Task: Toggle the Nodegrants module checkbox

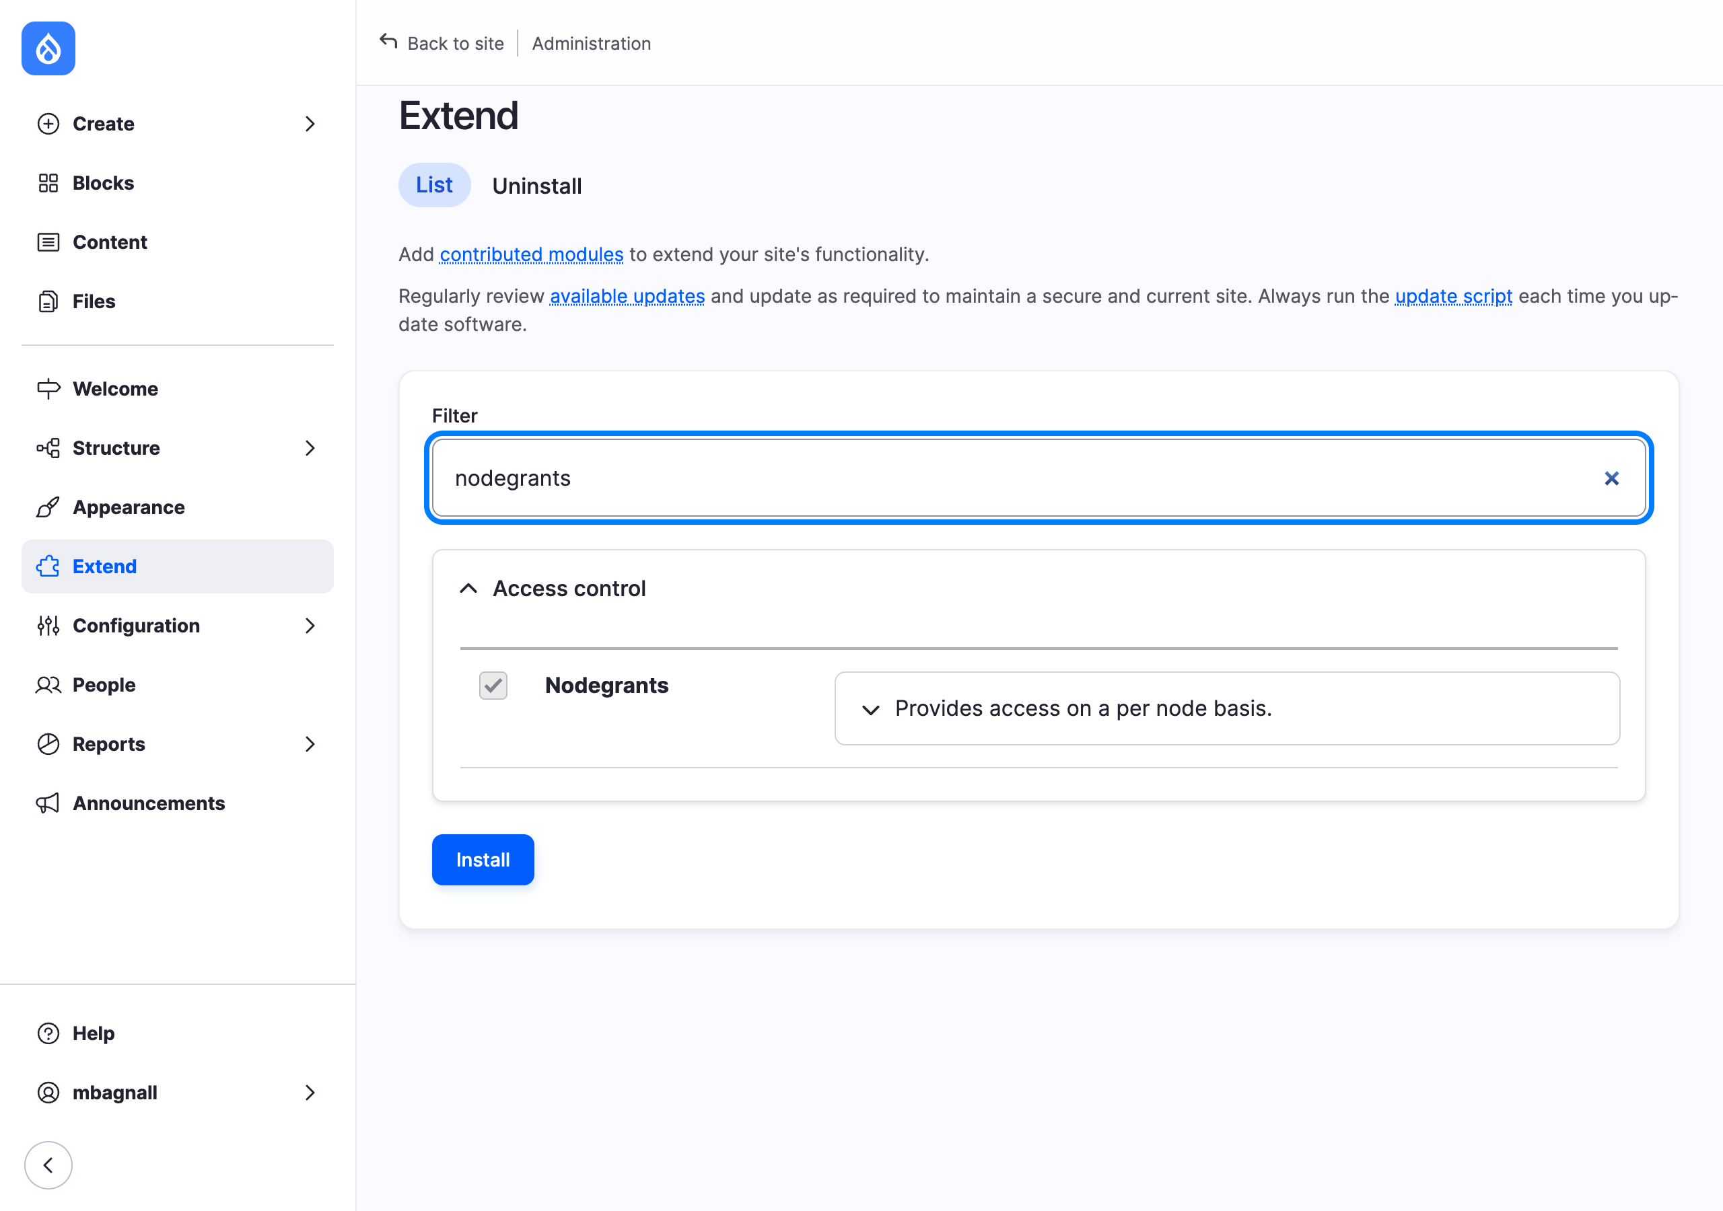Action: [x=493, y=685]
